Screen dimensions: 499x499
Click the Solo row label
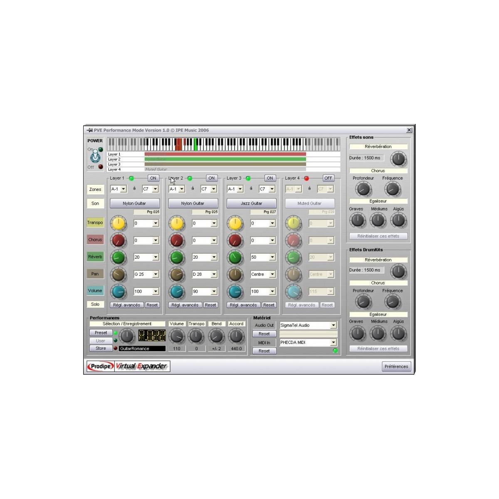[x=95, y=304]
